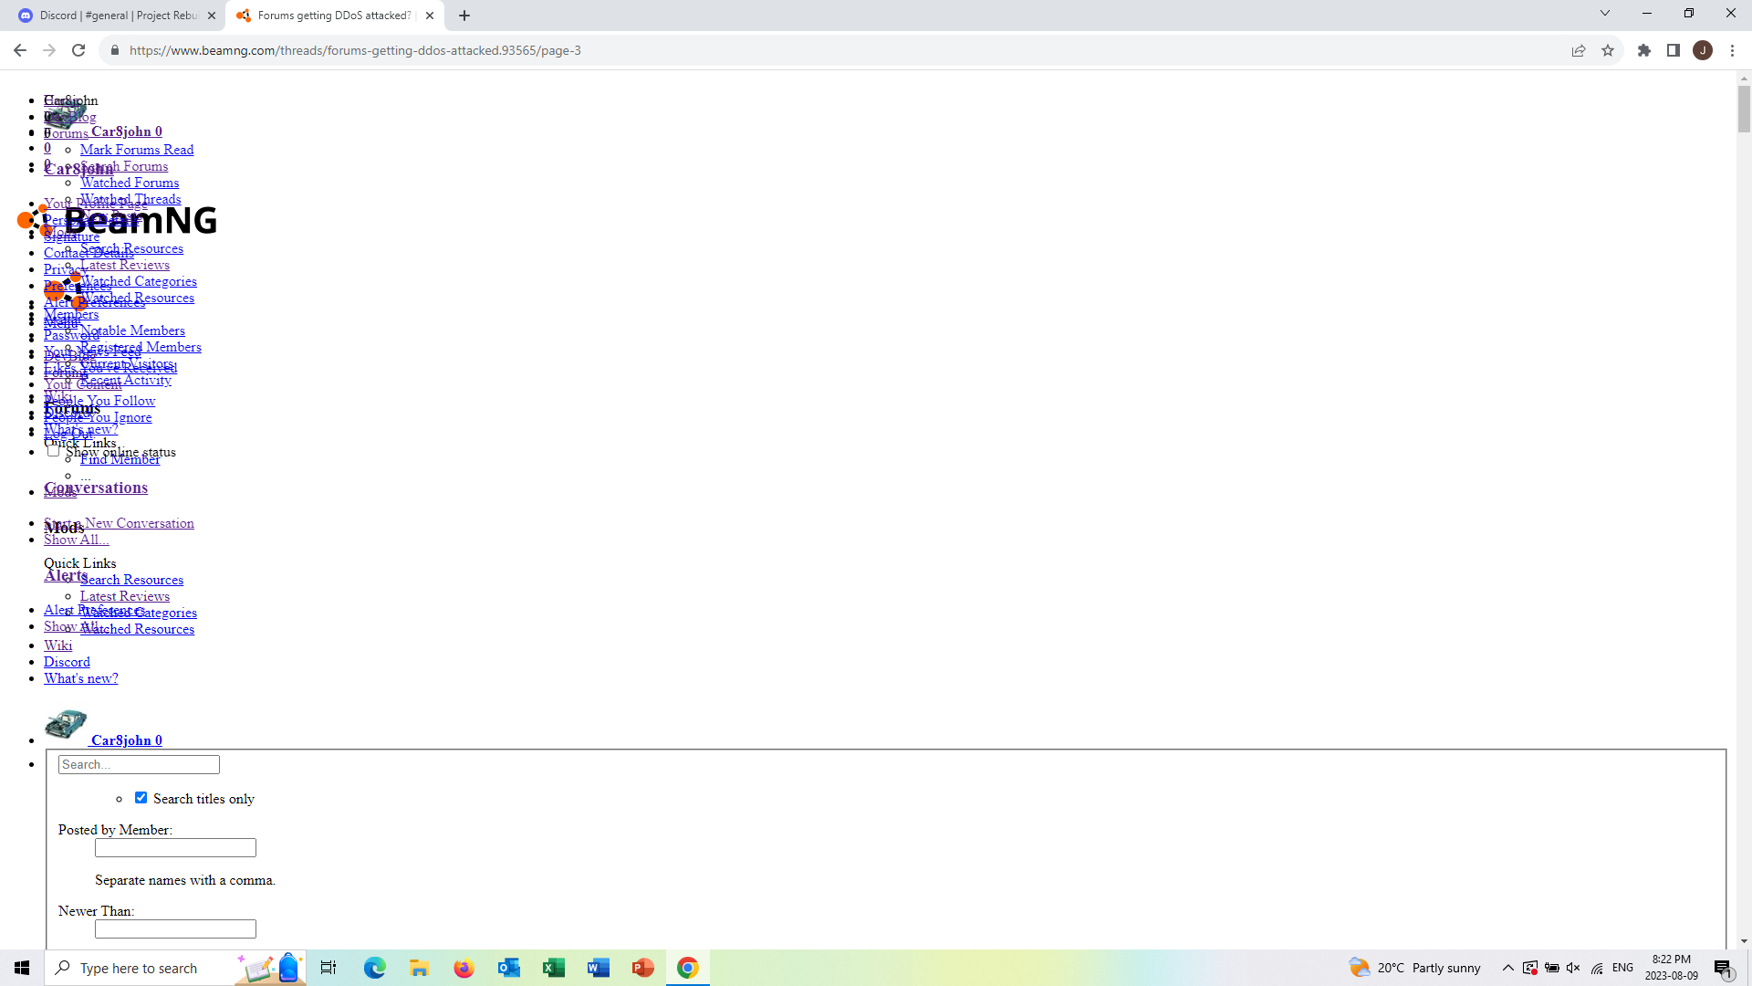Viewport: 1752px width, 986px height.
Task: Follow the Mark Forums Read link
Action: click(x=137, y=150)
